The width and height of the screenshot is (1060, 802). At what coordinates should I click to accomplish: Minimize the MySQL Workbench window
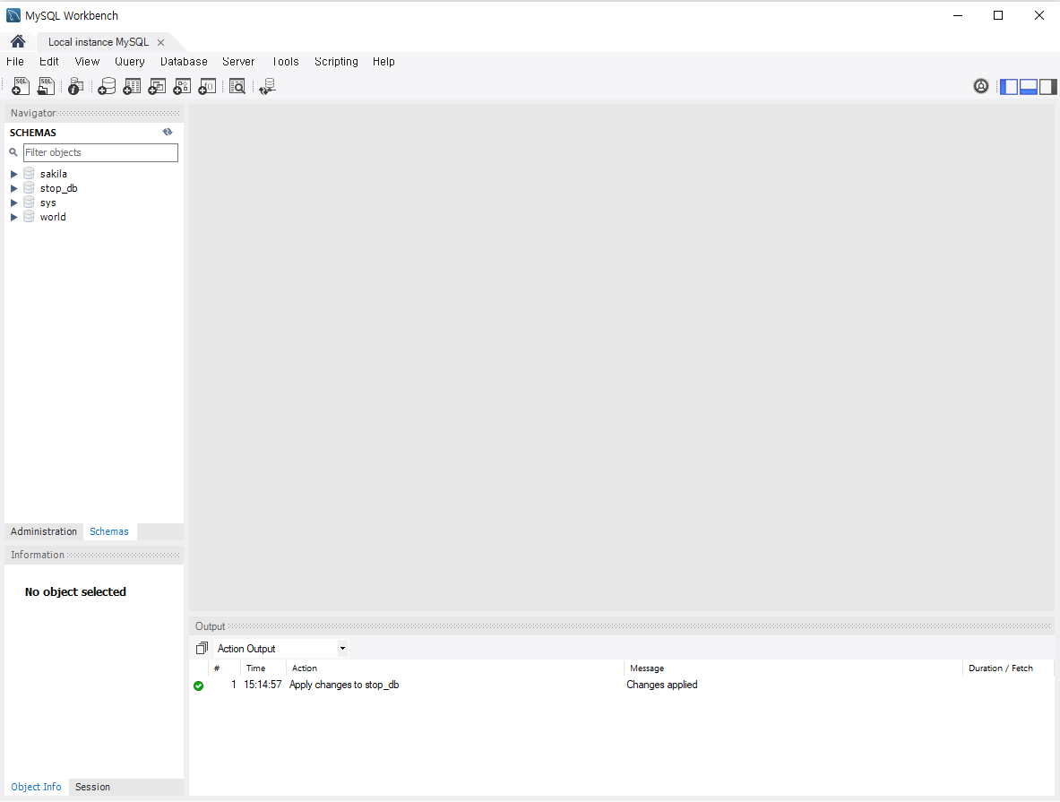tap(957, 15)
